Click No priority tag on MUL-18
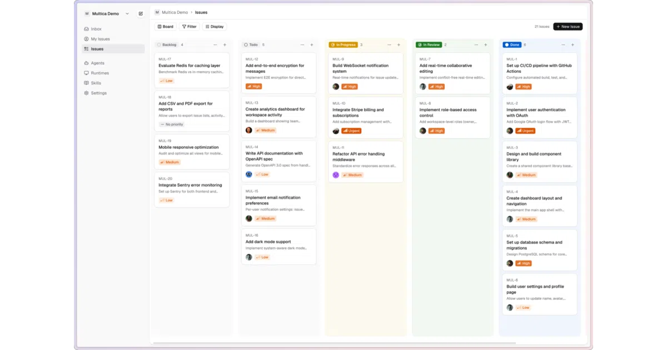The width and height of the screenshot is (667, 350). pos(172,124)
